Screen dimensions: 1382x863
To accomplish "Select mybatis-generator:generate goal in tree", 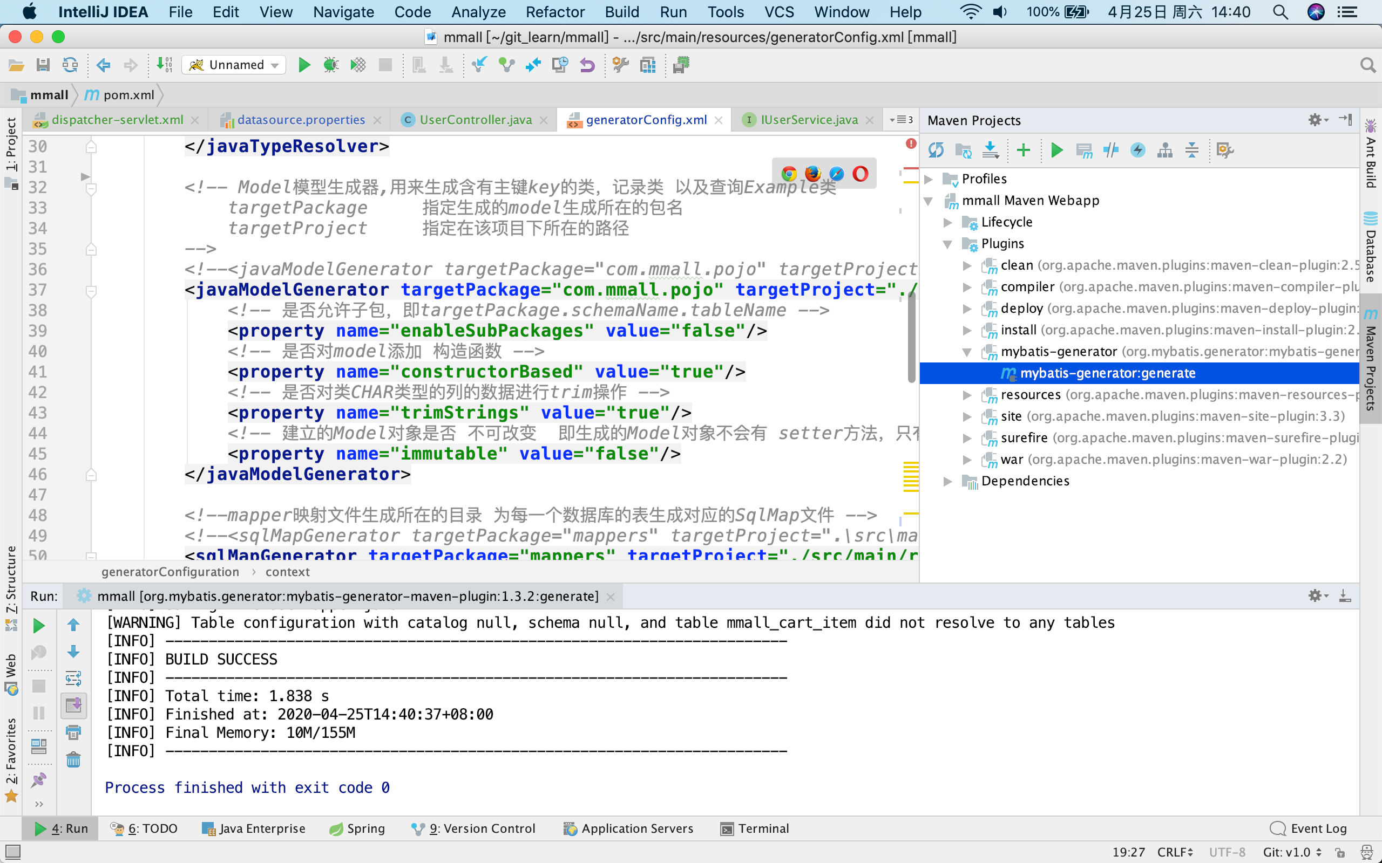I will click(x=1107, y=373).
